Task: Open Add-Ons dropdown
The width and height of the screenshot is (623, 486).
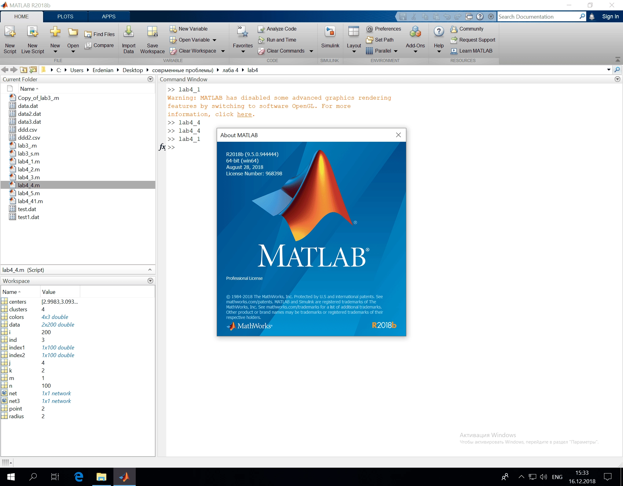Action: [415, 40]
